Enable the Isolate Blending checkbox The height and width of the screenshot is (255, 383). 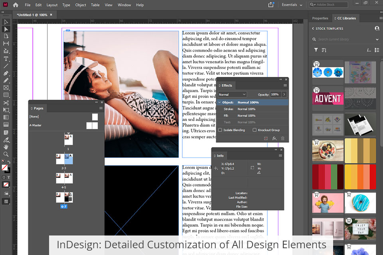coord(220,130)
